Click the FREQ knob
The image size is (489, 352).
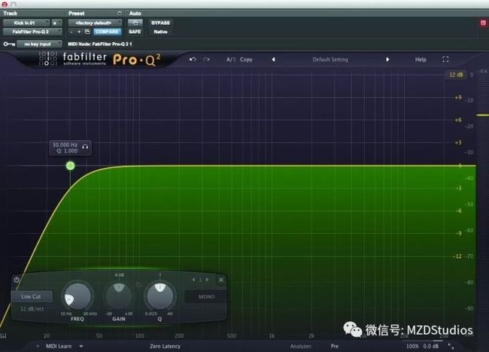click(x=77, y=297)
